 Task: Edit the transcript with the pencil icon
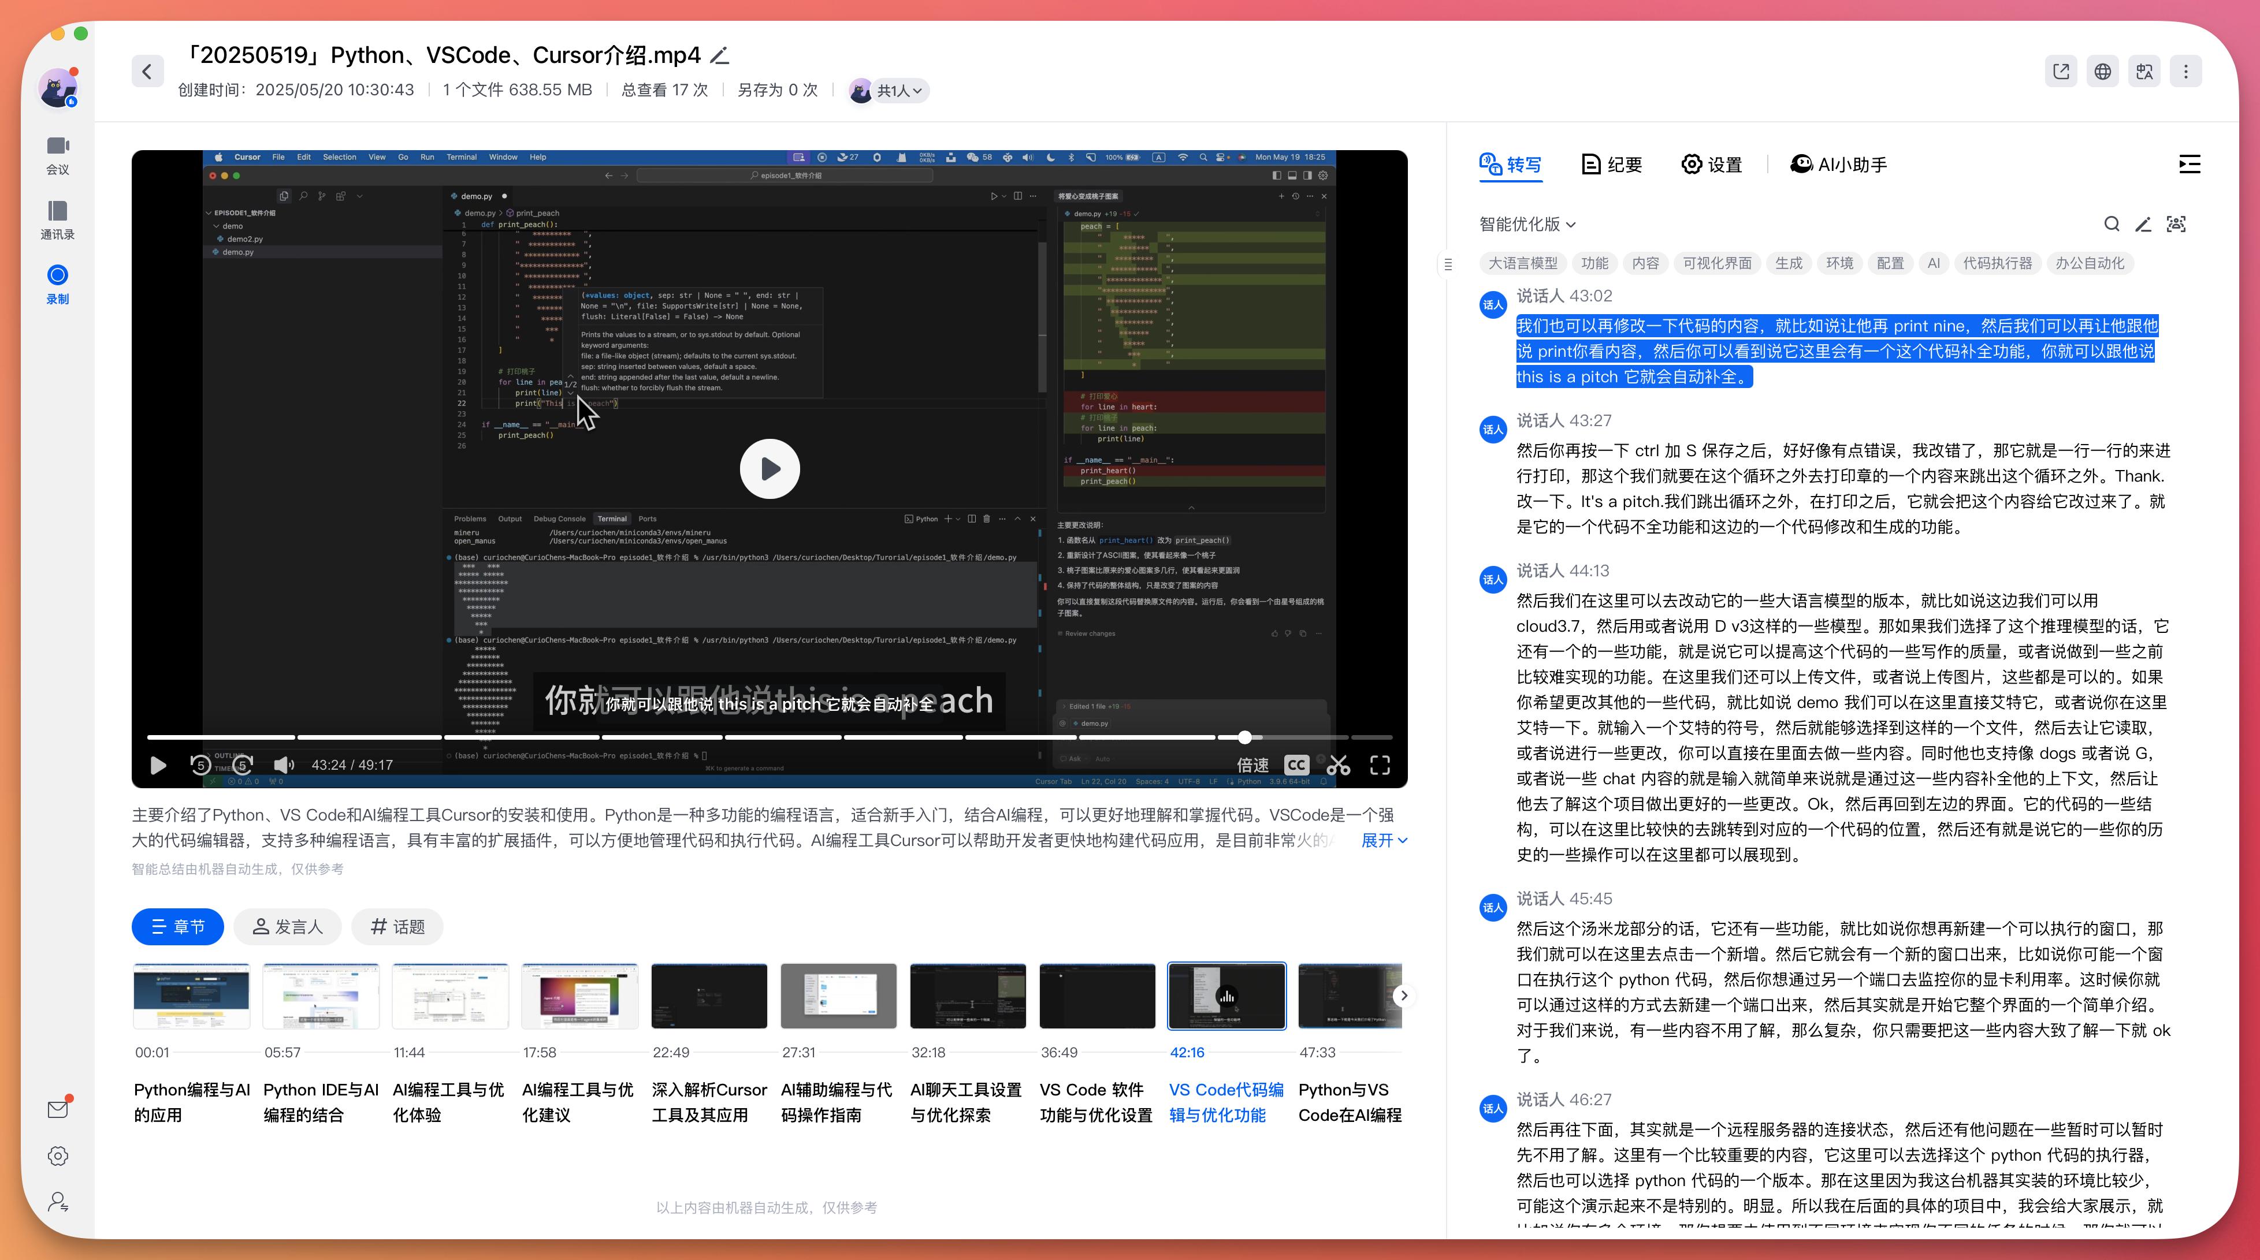pyautogui.click(x=2143, y=223)
